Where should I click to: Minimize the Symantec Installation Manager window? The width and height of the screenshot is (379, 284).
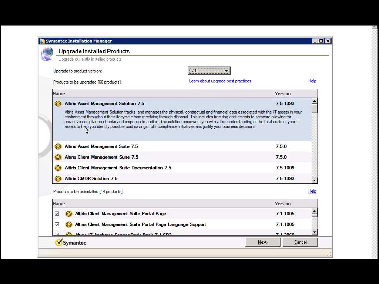coord(315,41)
